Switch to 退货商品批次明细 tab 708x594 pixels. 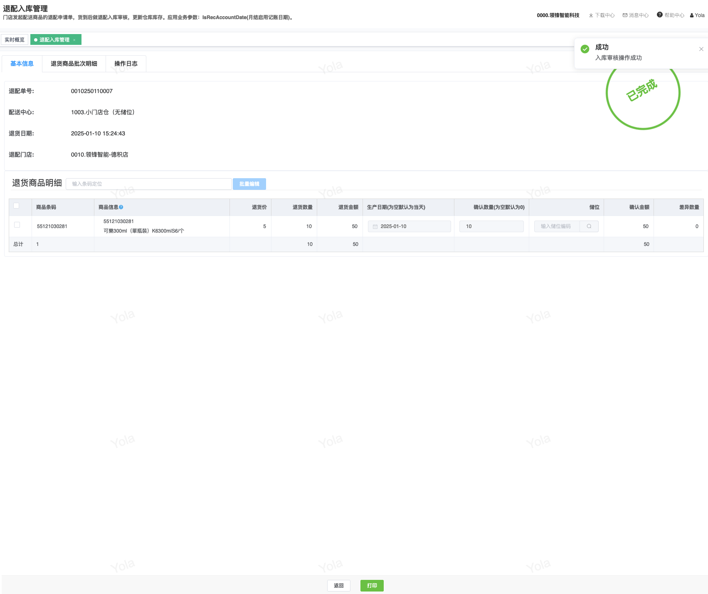[x=74, y=64]
